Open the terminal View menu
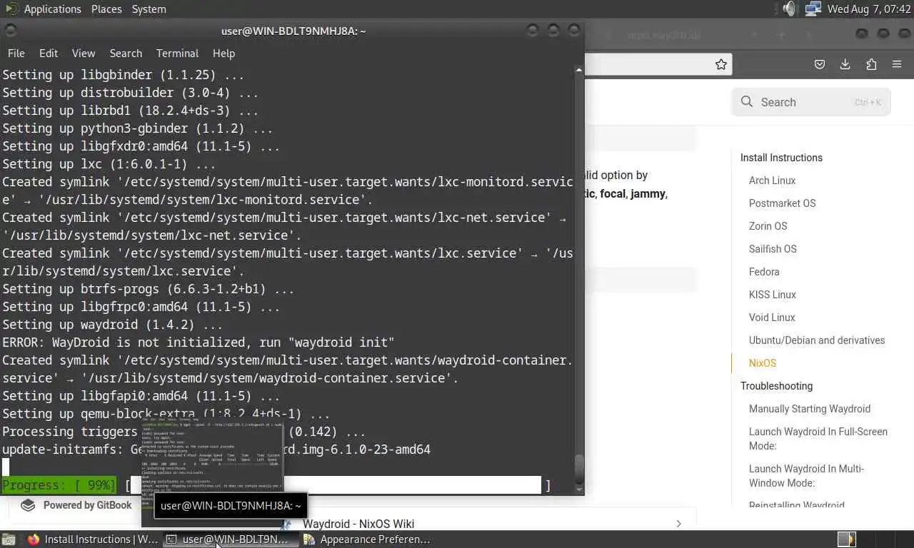This screenshot has width=914, height=548. (x=84, y=54)
